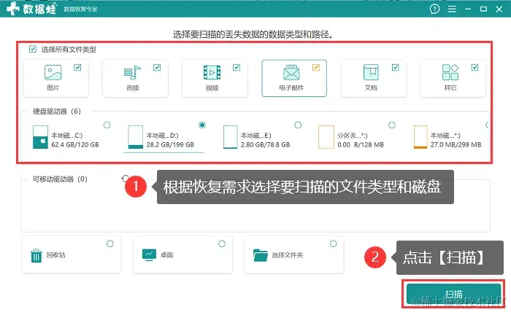Click the local disk C: drive icon
Viewport: 511px width, 312px height.
click(40, 137)
